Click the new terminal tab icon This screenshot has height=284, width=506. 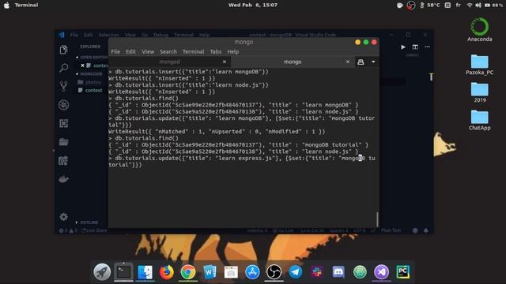361,62
